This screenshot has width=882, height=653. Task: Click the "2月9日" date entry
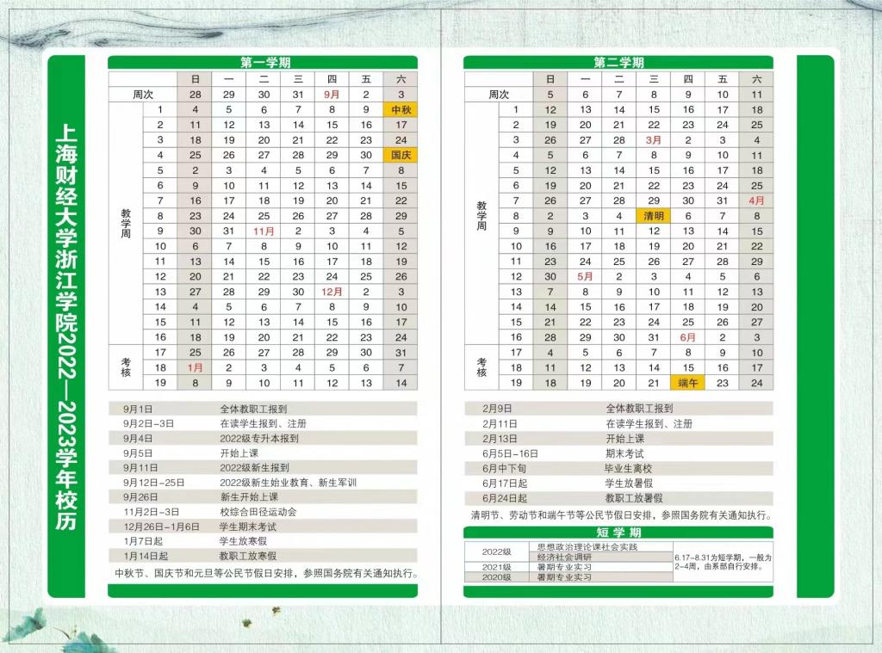(x=497, y=409)
